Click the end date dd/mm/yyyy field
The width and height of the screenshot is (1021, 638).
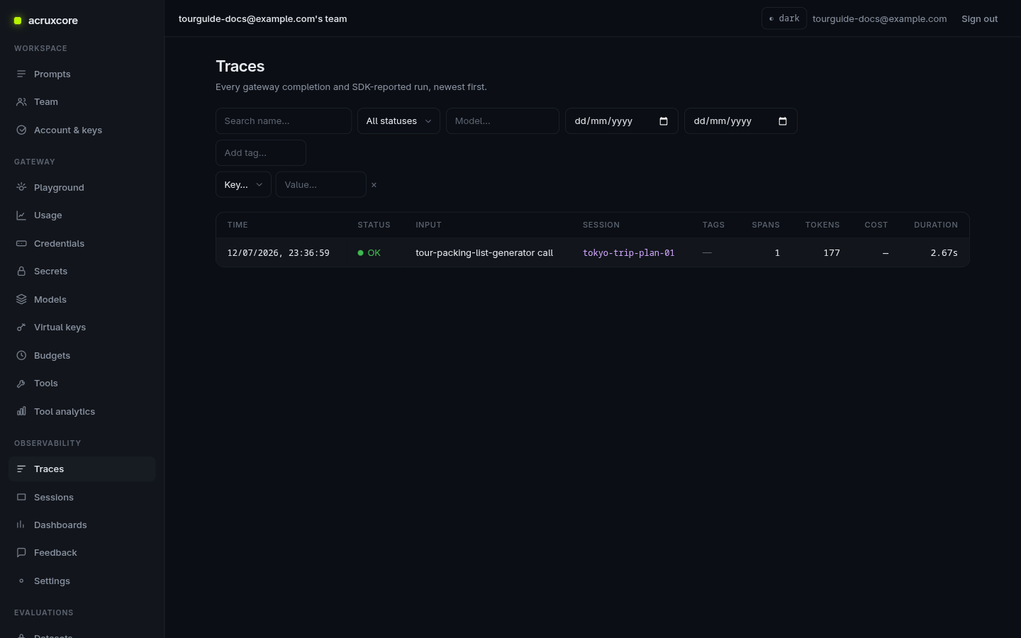(x=741, y=121)
